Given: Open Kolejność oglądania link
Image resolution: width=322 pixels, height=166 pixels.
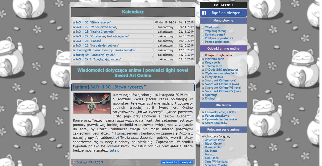Looking at the screenshot, I should [x=218, y=55].
